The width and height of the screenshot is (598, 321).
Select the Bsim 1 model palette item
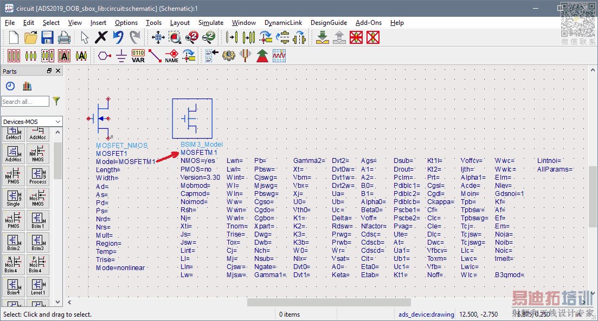[x=37, y=220]
